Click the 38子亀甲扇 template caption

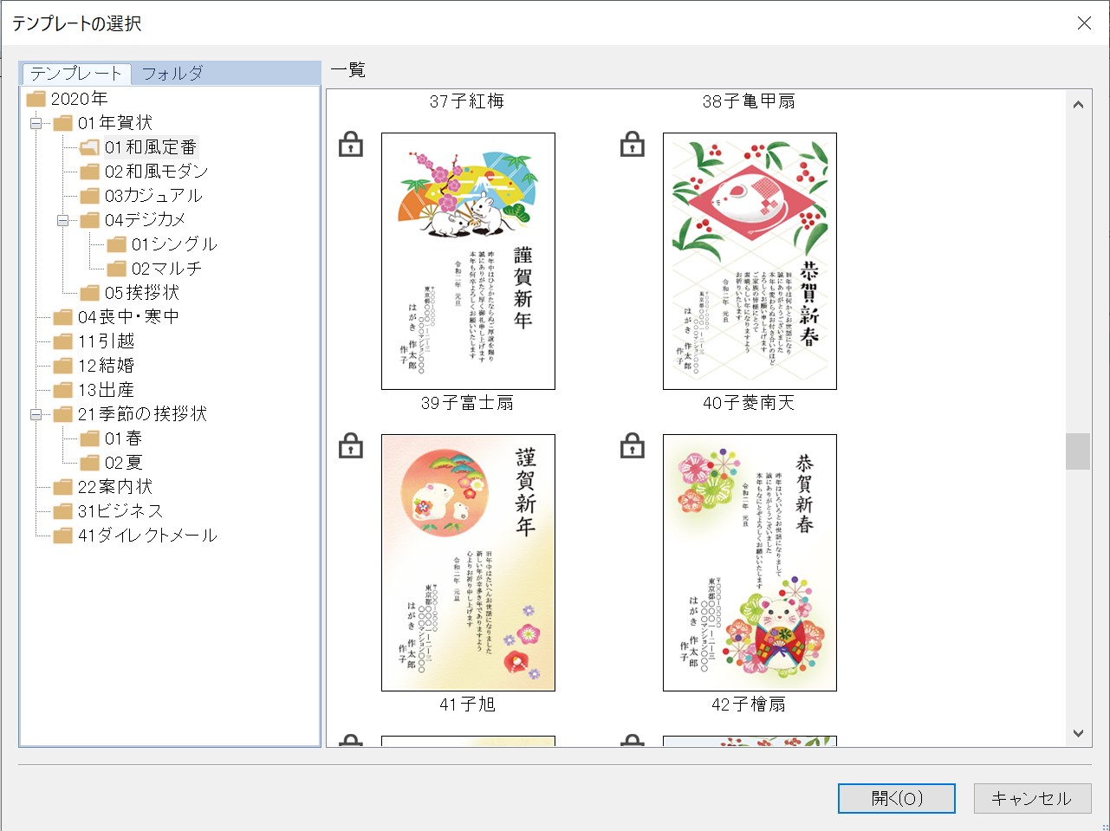click(x=749, y=101)
